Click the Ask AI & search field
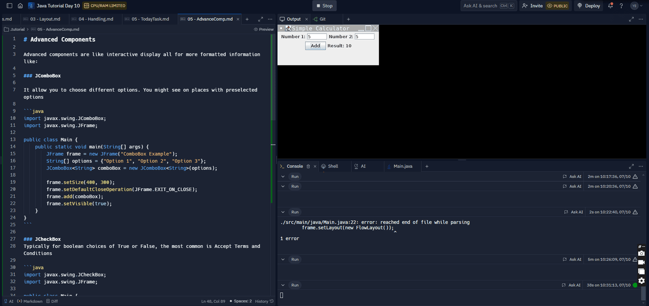The height and width of the screenshot is (306, 649). pos(480,6)
